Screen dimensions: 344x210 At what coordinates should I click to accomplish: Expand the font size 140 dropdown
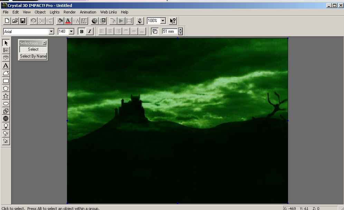pyautogui.click(x=71, y=31)
